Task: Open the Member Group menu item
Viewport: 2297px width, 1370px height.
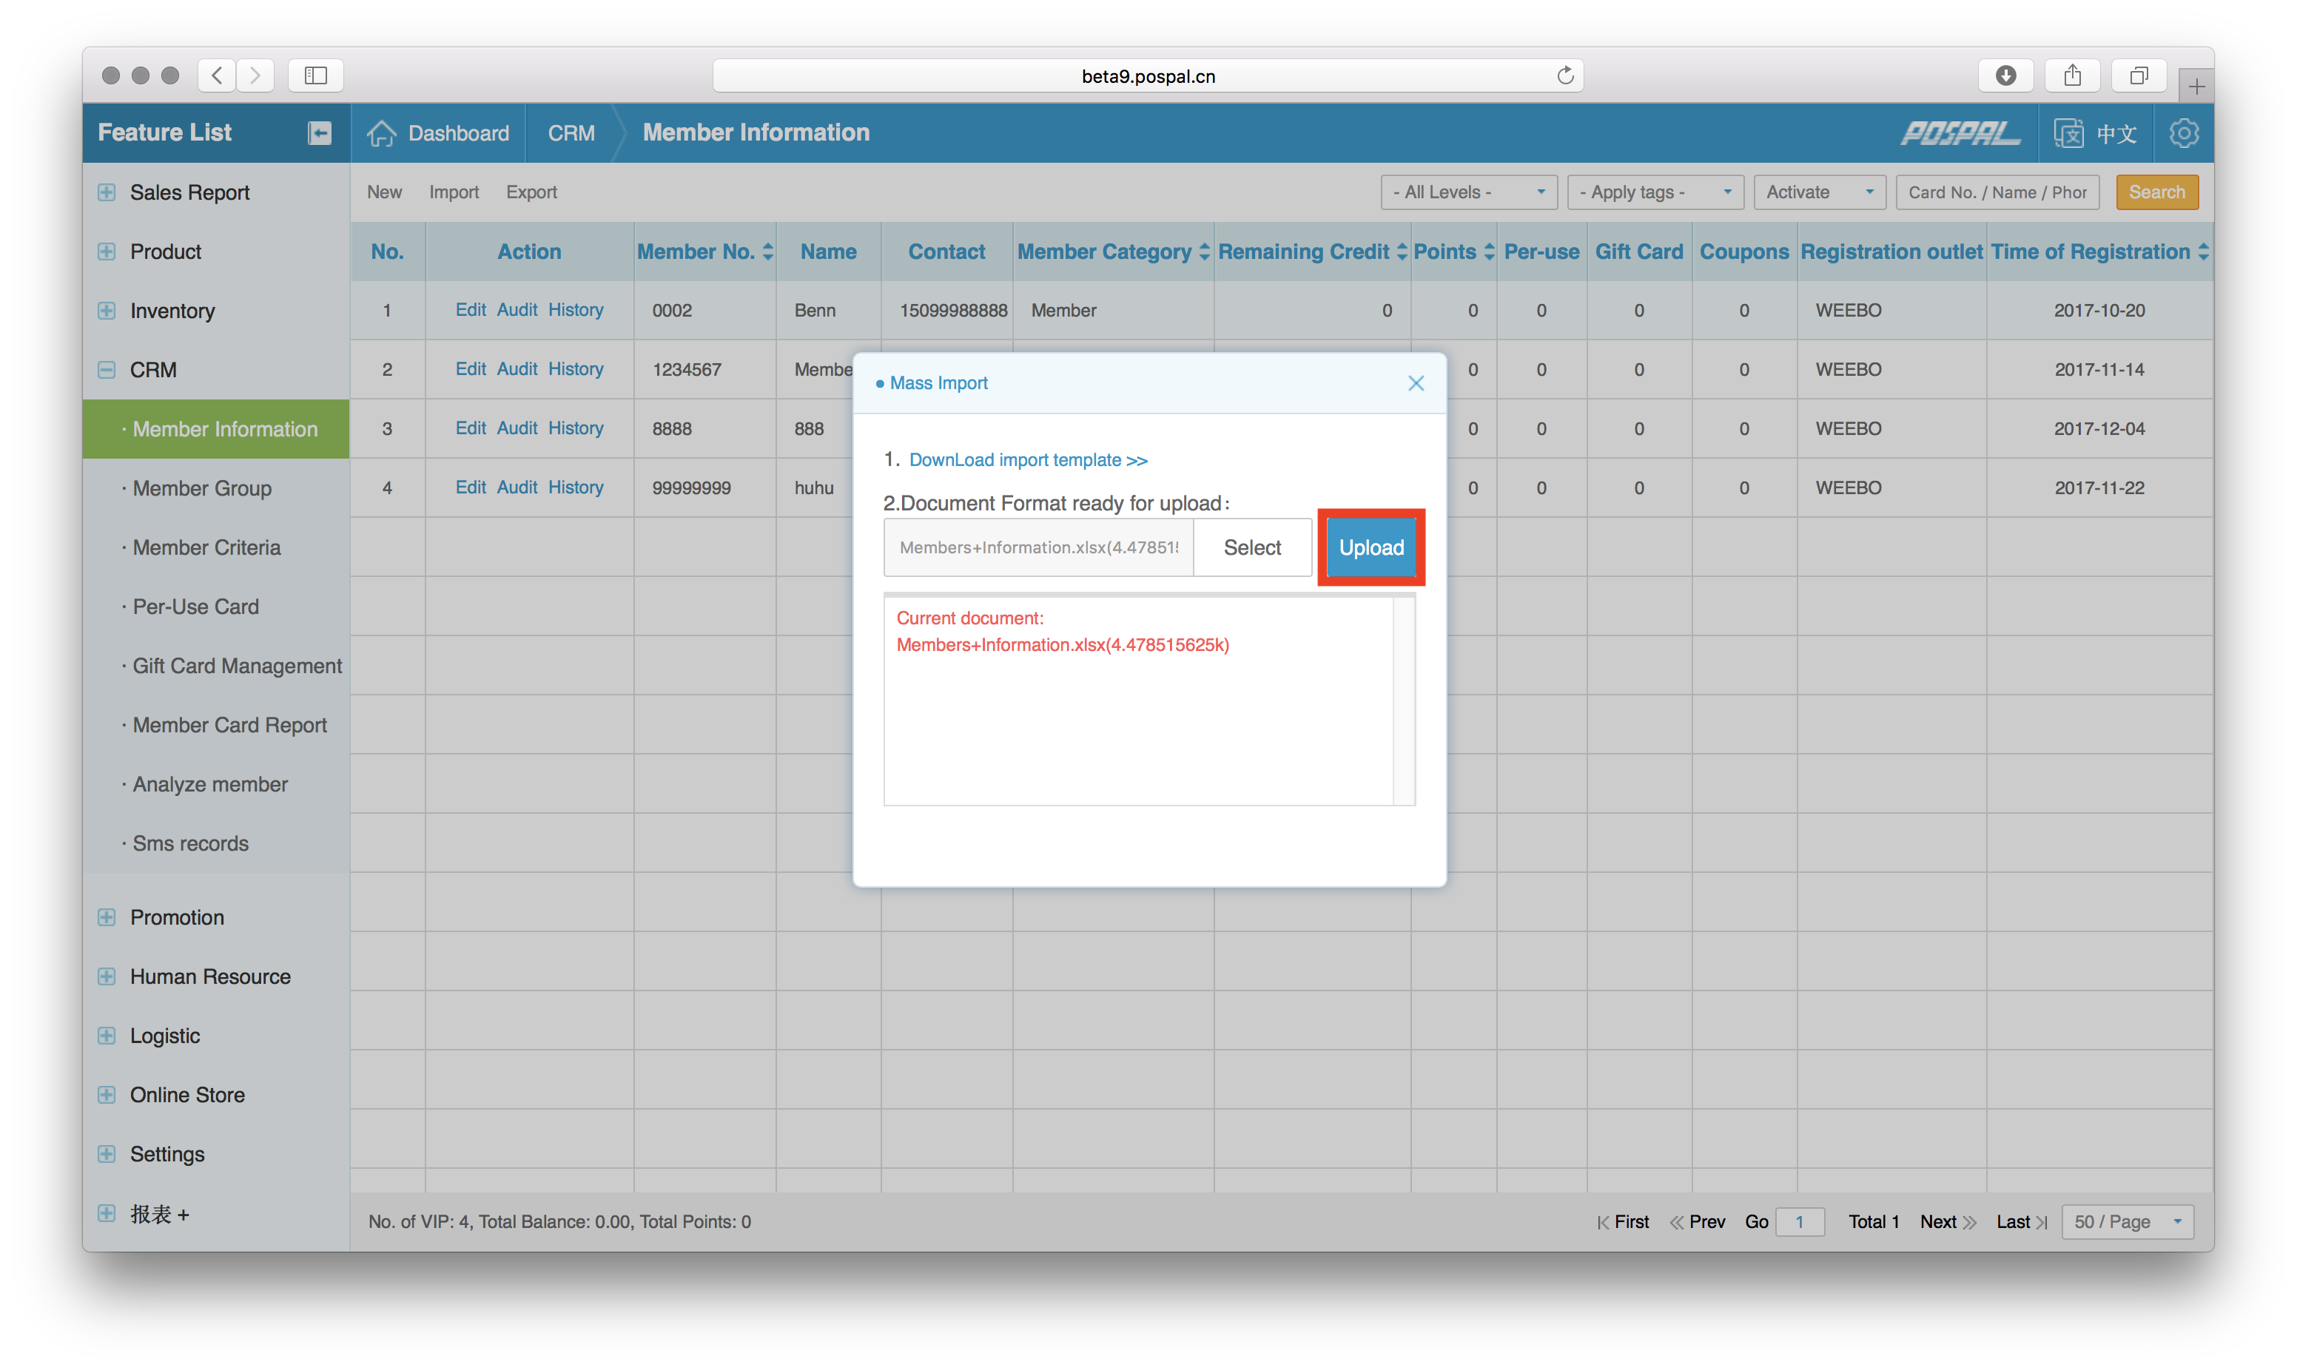Action: click(x=201, y=488)
